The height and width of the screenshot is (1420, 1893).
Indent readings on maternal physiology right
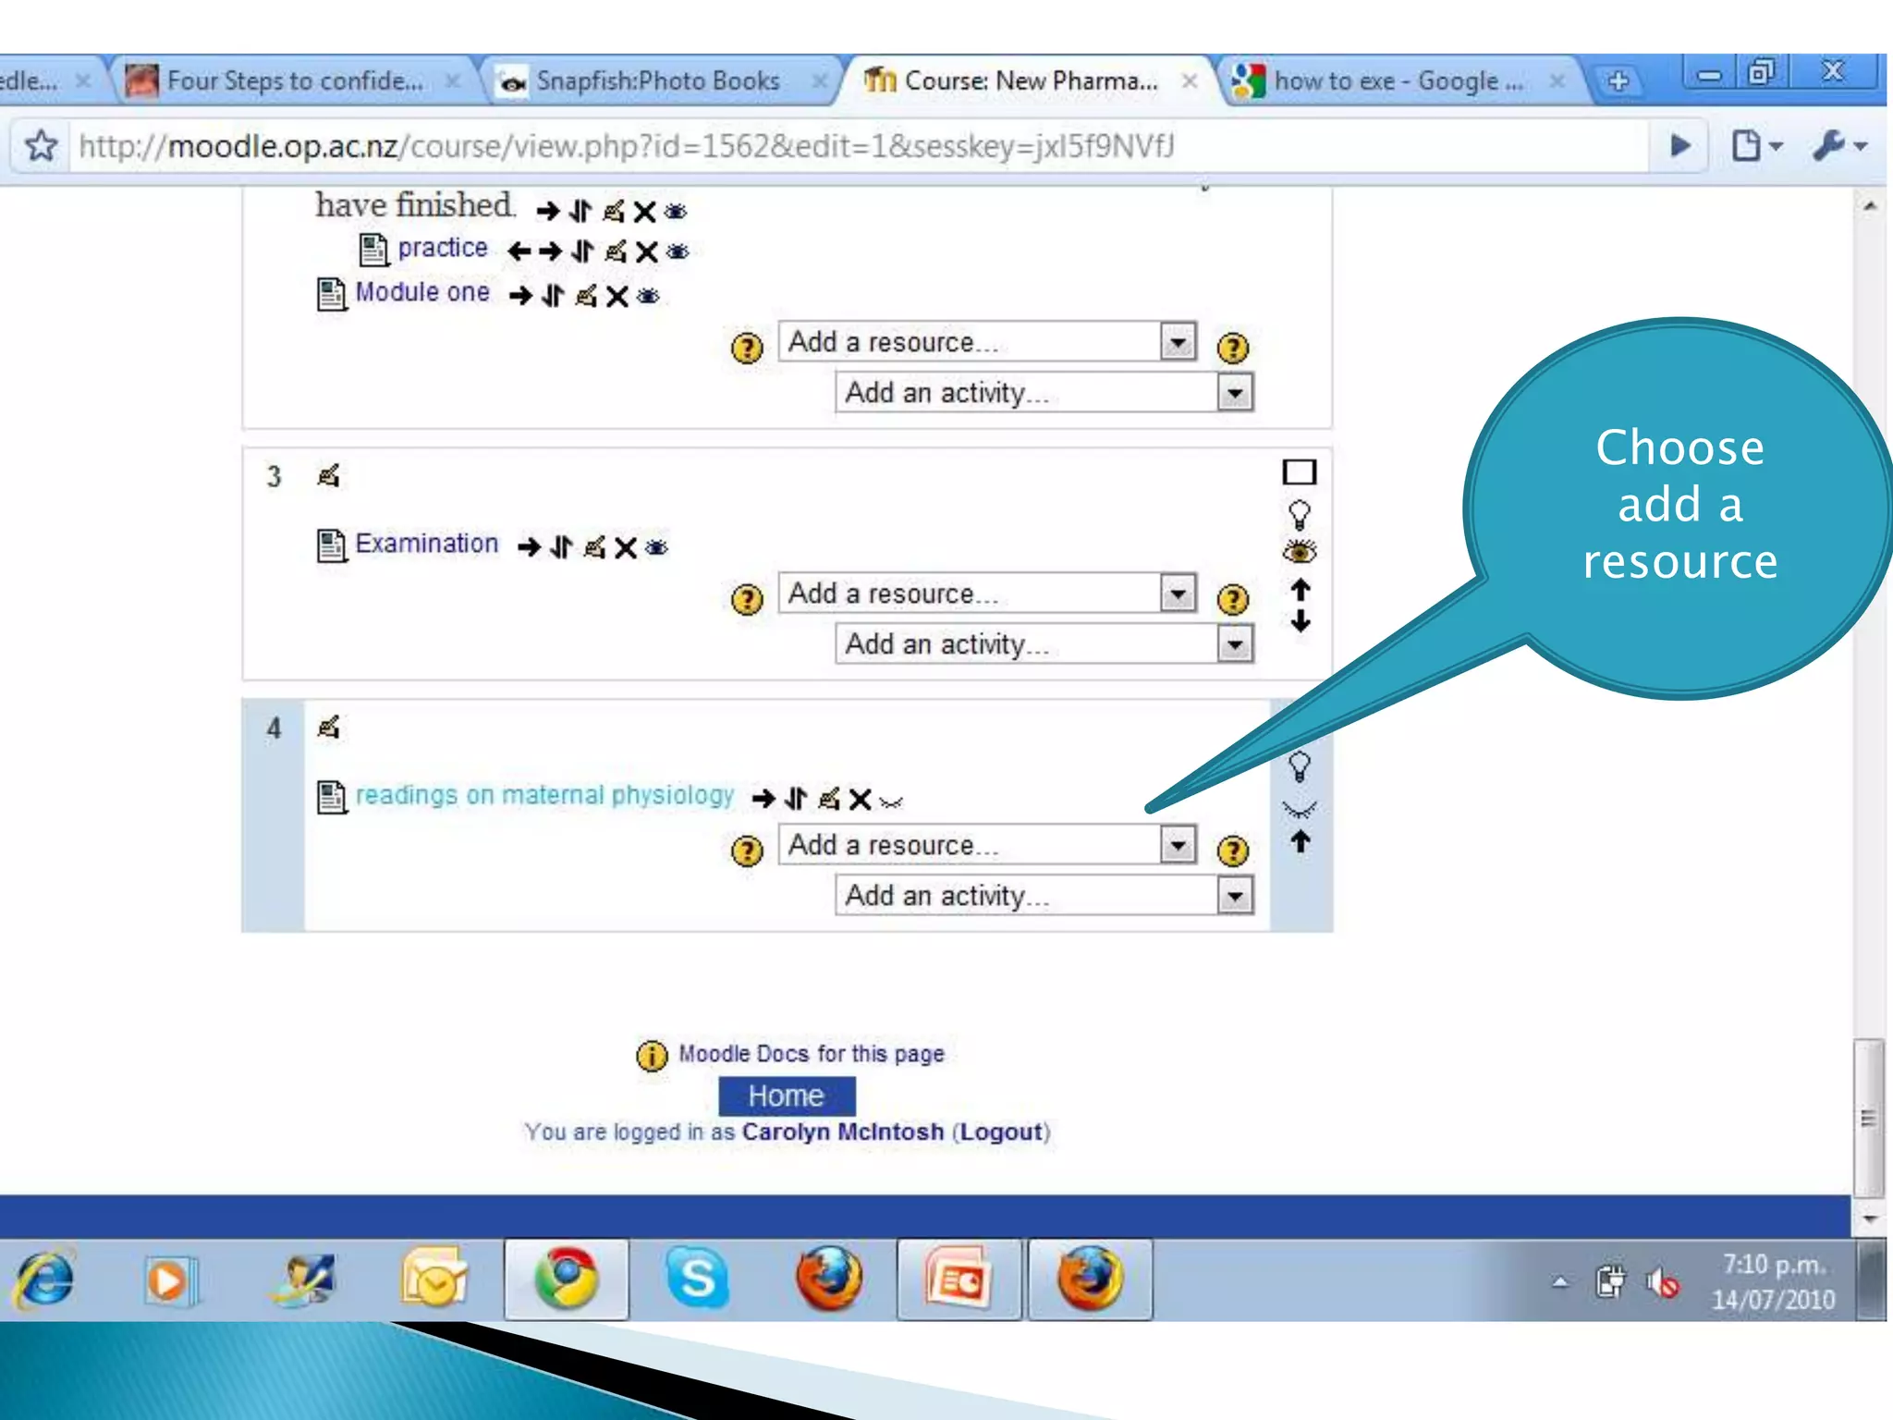(763, 799)
